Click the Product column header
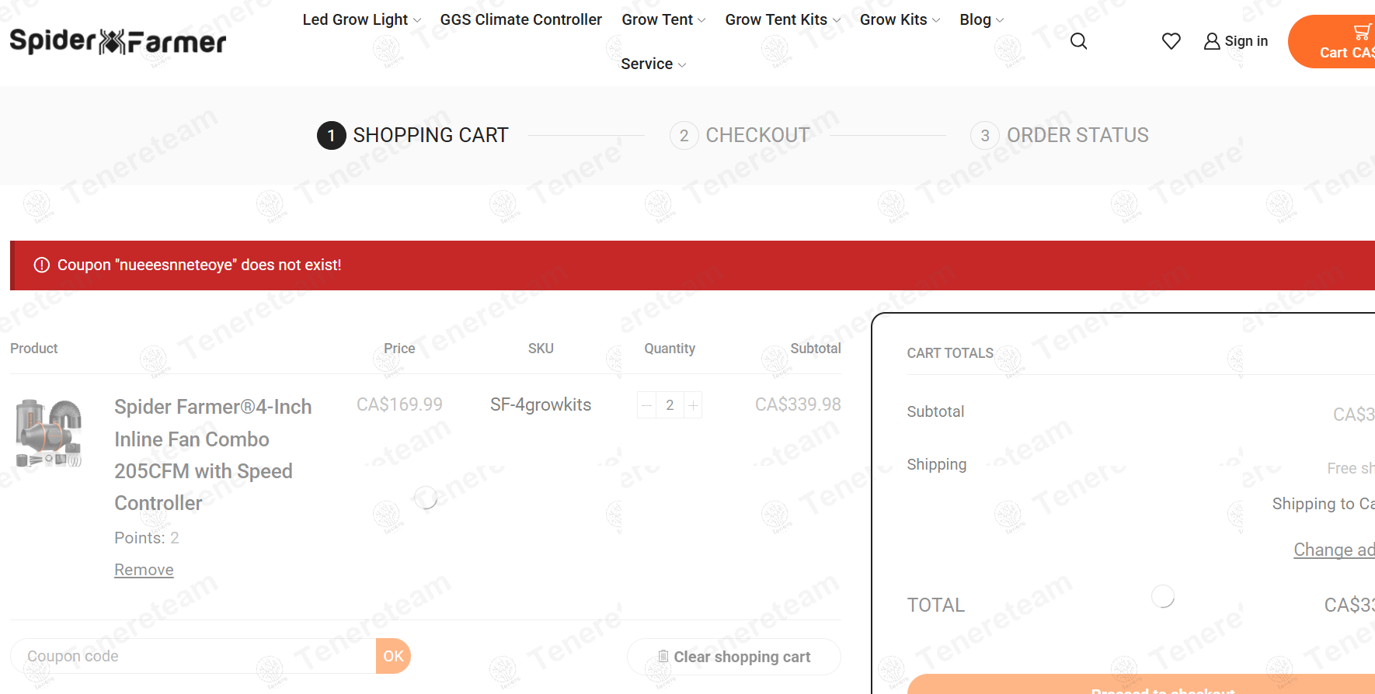Image resolution: width=1375 pixels, height=694 pixels. (x=34, y=349)
